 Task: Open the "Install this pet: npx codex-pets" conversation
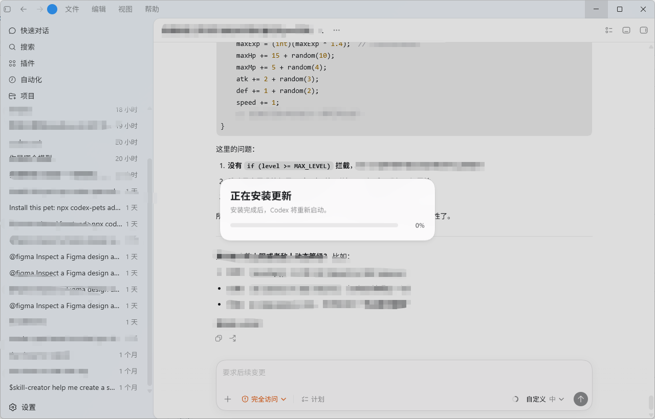point(73,208)
